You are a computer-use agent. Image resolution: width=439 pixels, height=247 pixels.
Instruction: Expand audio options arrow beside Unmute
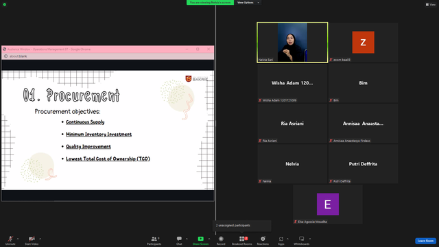point(18,239)
